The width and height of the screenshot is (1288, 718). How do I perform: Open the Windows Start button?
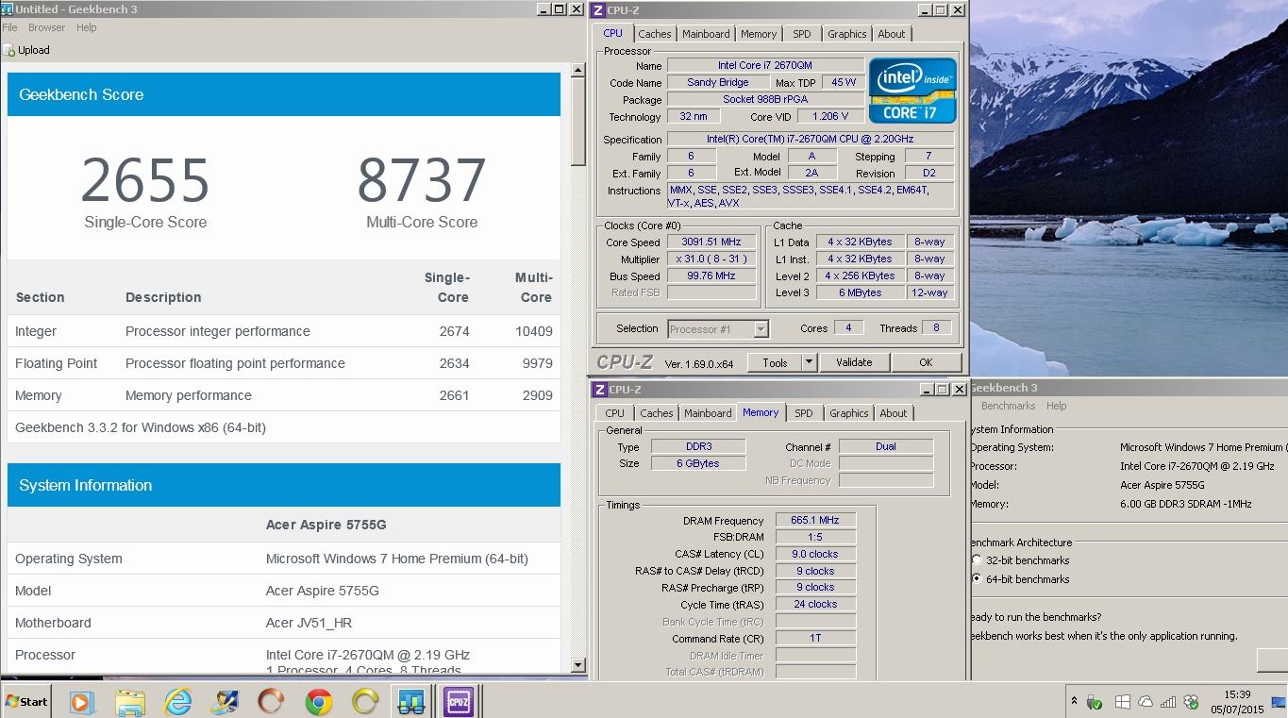pos(26,701)
